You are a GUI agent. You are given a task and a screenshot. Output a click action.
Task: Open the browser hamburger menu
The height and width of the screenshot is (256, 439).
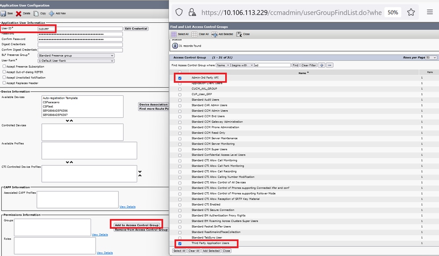(430, 12)
